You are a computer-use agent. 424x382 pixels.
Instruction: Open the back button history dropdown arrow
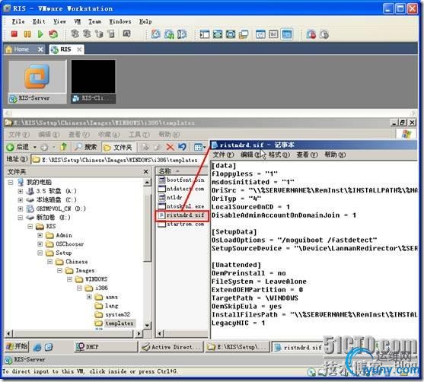click(x=35, y=147)
